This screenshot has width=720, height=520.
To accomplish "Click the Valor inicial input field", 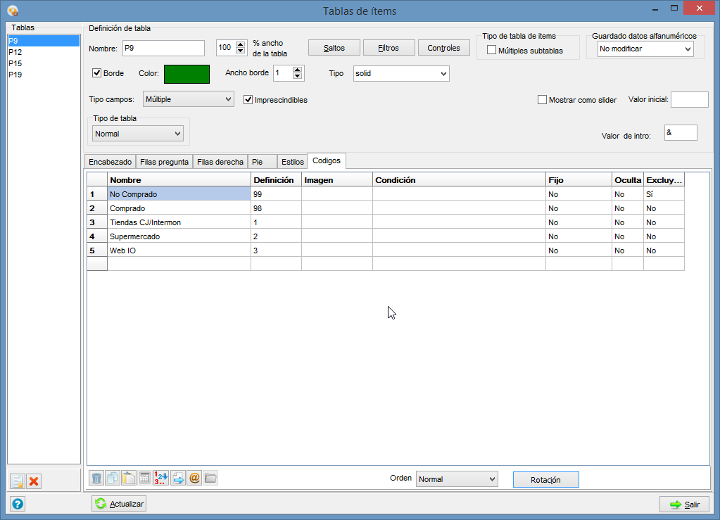I will click(x=690, y=100).
